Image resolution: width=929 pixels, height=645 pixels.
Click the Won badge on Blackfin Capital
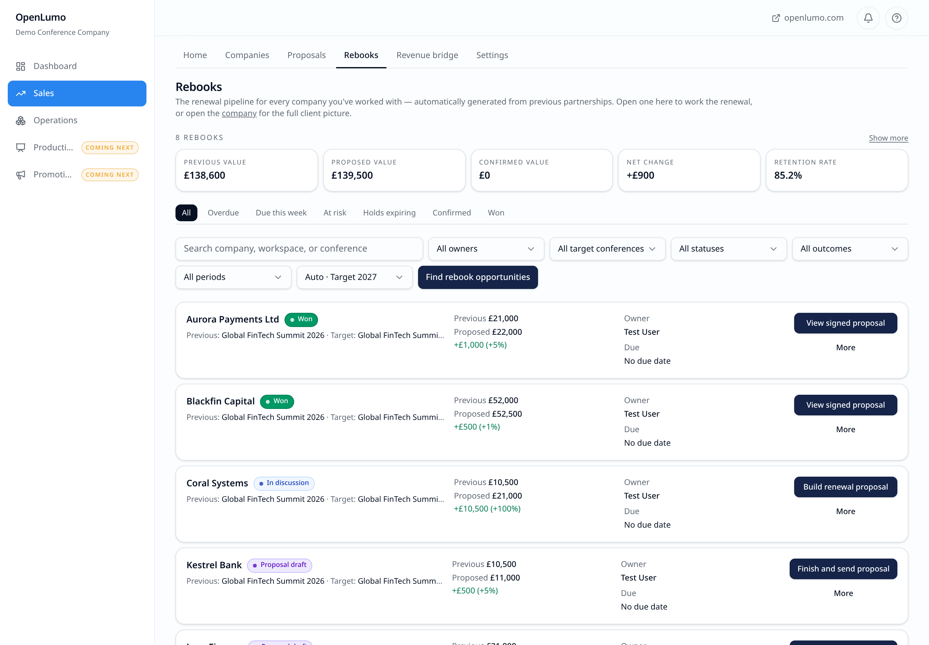pos(277,402)
